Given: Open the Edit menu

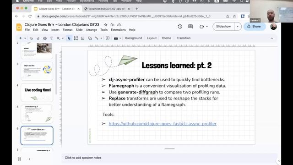Looking at the screenshot, I should click(x=36, y=30).
